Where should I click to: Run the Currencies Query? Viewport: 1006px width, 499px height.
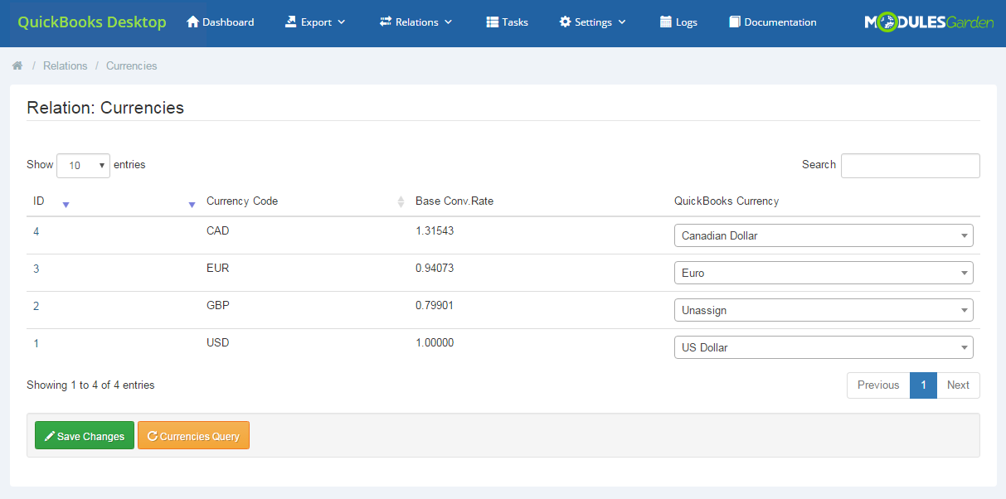pyautogui.click(x=193, y=435)
